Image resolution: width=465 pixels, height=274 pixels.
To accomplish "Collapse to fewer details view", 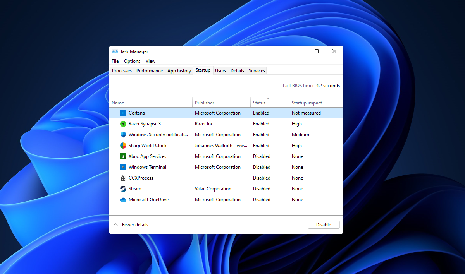I will coord(131,224).
